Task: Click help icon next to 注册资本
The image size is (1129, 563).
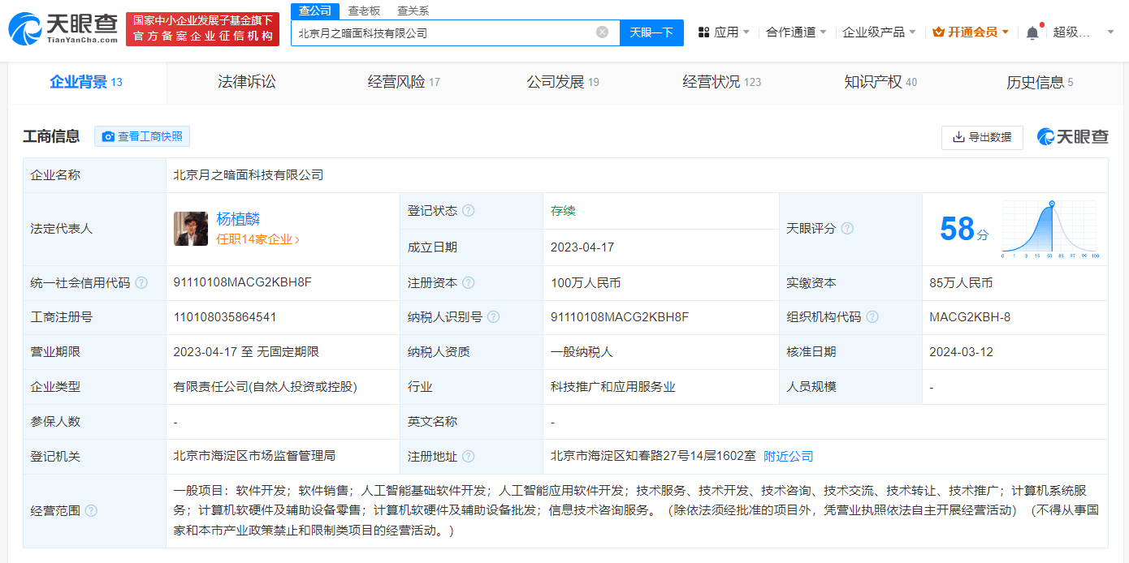Action: coord(469,283)
